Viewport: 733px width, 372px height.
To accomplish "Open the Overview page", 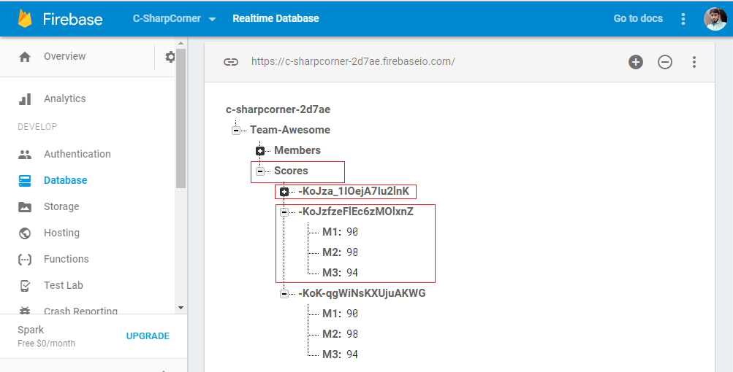I will [x=65, y=56].
